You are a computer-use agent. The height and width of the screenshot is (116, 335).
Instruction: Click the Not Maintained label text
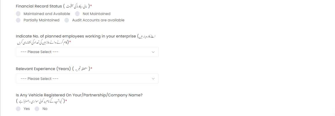pos(97,14)
